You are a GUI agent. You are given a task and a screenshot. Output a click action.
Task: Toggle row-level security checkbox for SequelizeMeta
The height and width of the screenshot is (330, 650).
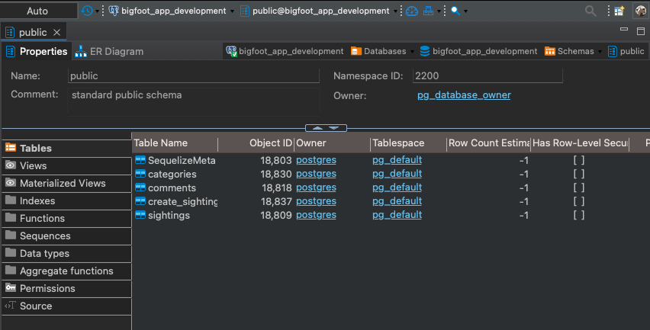click(579, 160)
